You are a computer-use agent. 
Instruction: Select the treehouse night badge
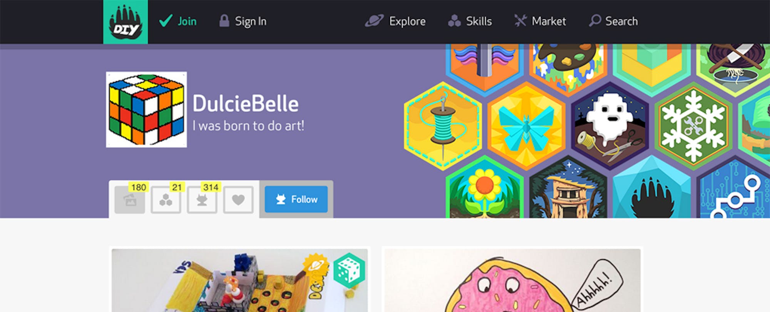coord(568,187)
